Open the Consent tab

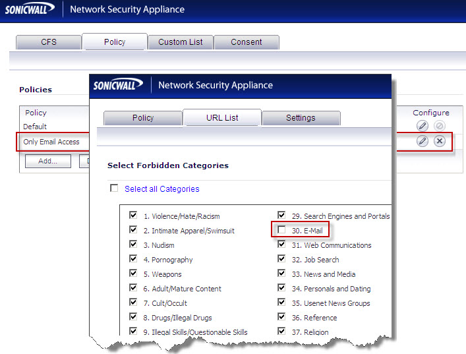(247, 42)
